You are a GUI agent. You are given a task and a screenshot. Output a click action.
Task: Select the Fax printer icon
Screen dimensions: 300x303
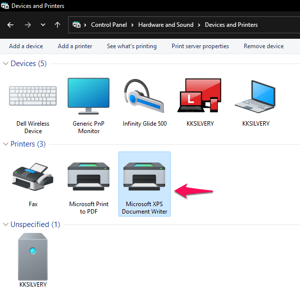click(x=33, y=177)
